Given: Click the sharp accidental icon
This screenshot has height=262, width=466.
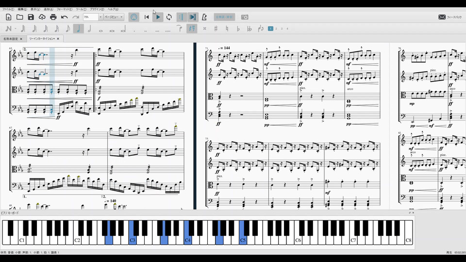Looking at the screenshot, I should coord(216,29).
